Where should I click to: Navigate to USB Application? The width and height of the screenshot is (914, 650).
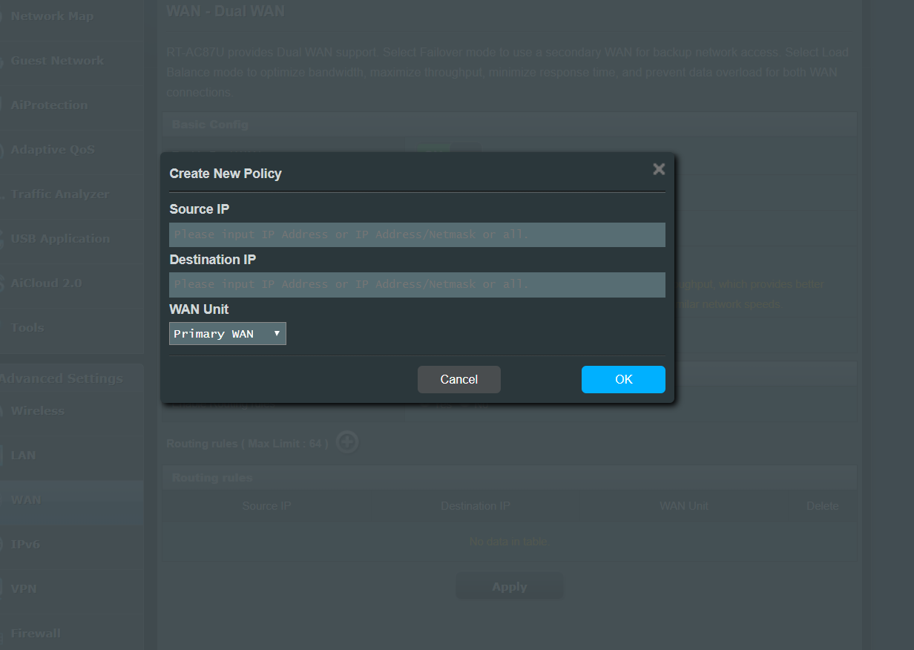click(60, 239)
